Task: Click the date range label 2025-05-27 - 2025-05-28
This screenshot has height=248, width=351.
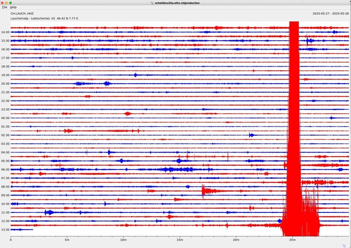Action: pyautogui.click(x=330, y=14)
